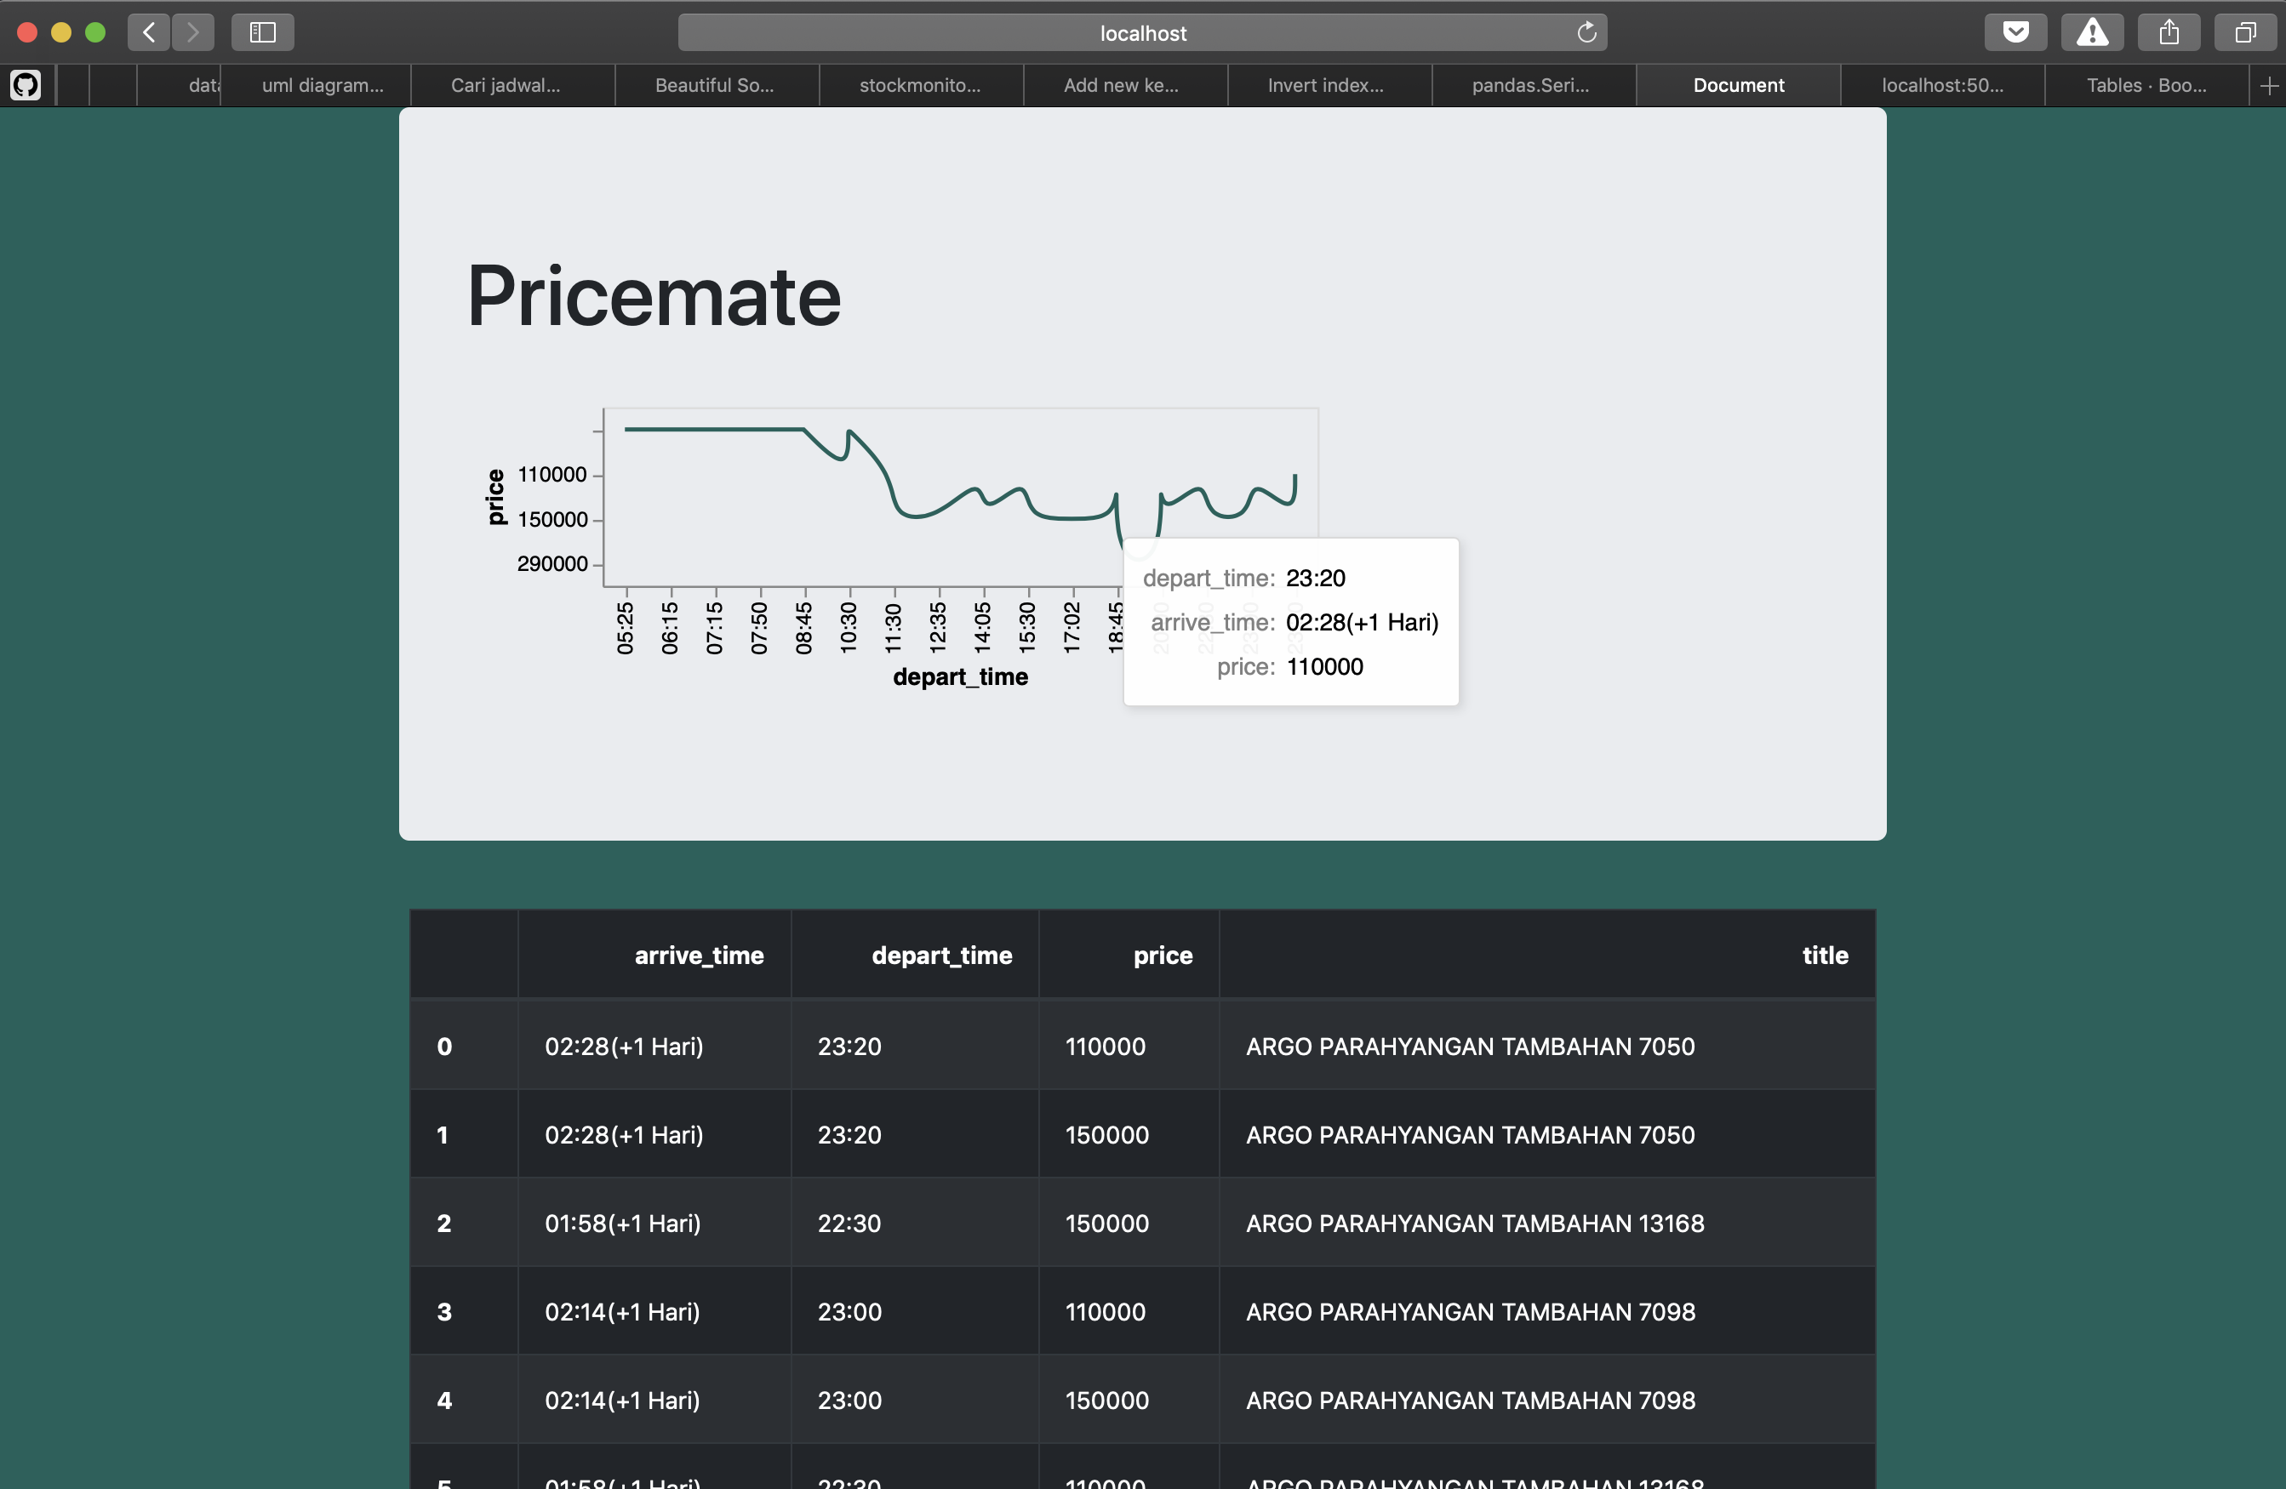
Task: Click the Pricemate heading
Action: point(653,297)
